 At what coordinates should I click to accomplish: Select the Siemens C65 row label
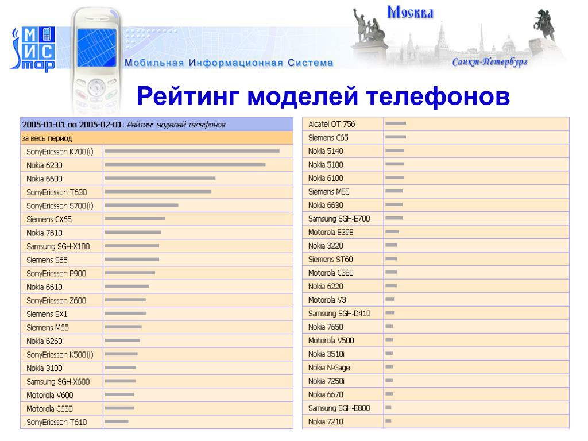328,138
